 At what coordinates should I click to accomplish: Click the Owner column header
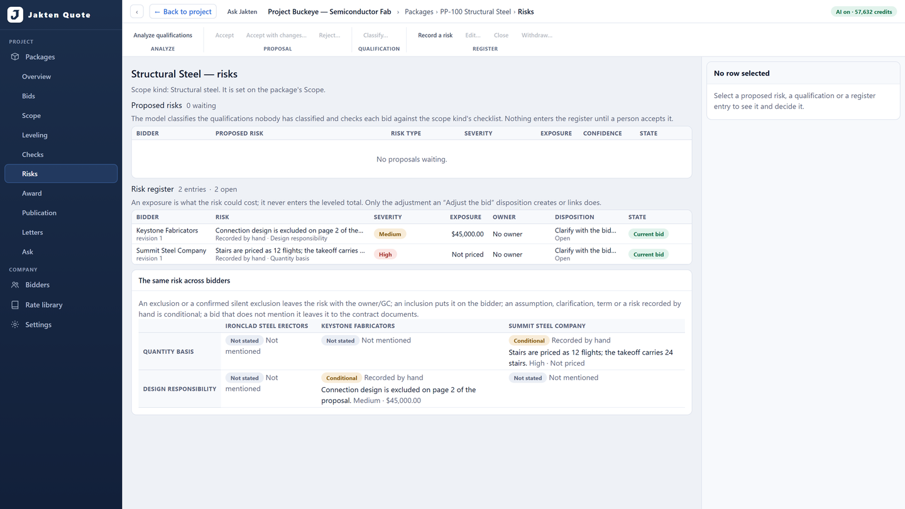click(x=504, y=217)
